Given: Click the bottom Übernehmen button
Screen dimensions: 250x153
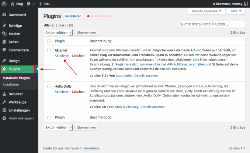Looking at the screenshot, I should point(86,127).
